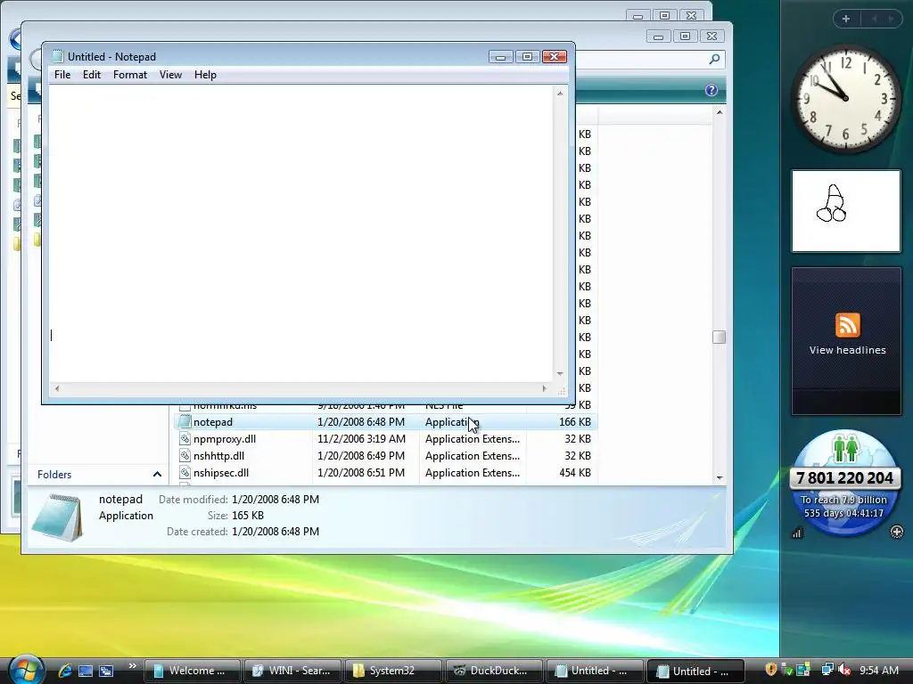913x684 pixels.
Task: Click the Explorer search magnifier icon
Action: point(714,59)
